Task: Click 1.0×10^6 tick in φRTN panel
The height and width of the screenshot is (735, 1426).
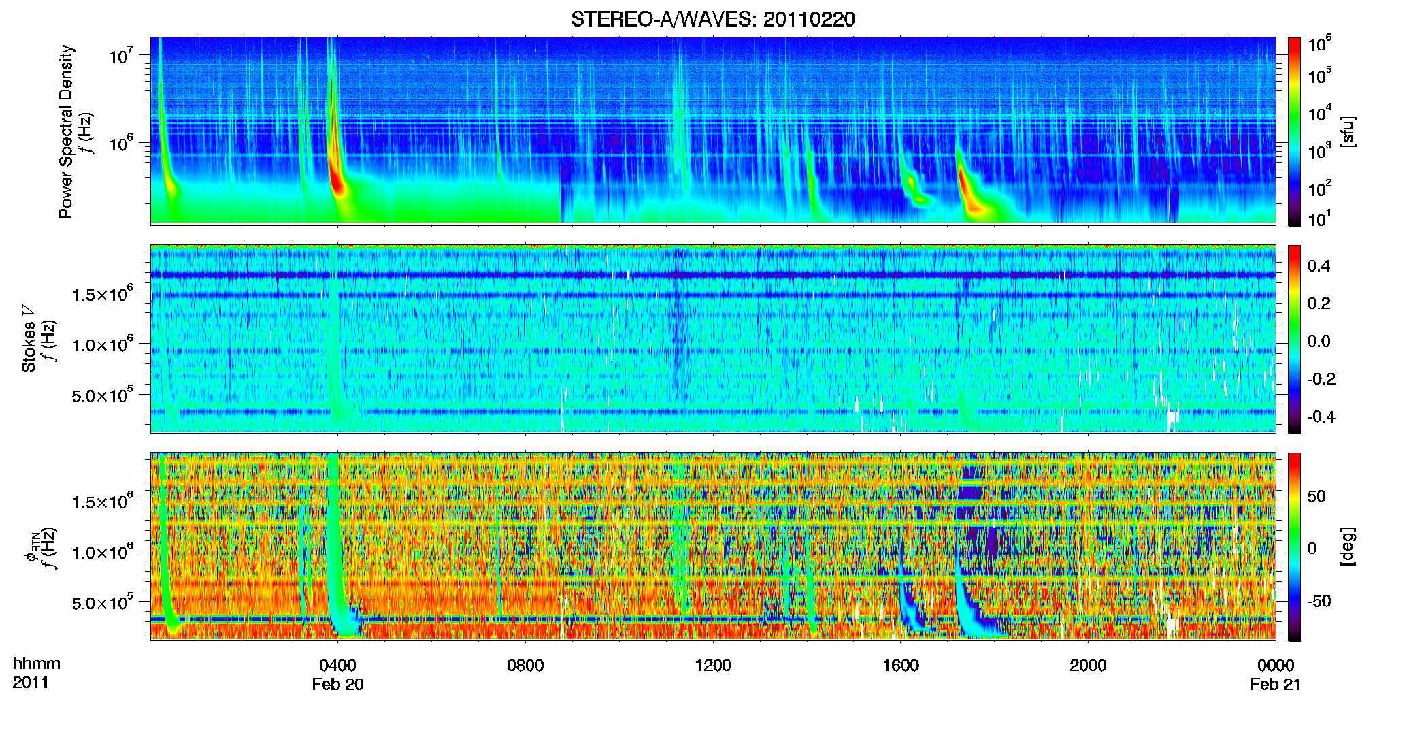Action: [103, 551]
